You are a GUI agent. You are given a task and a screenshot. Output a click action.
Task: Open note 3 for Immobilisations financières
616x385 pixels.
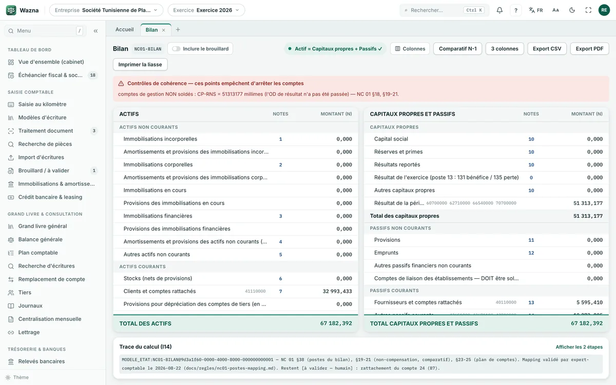click(280, 216)
